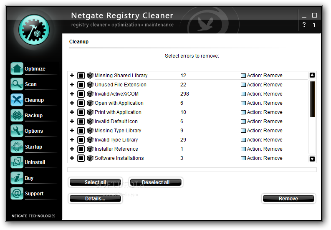Open the Optimize section label

tap(35, 69)
